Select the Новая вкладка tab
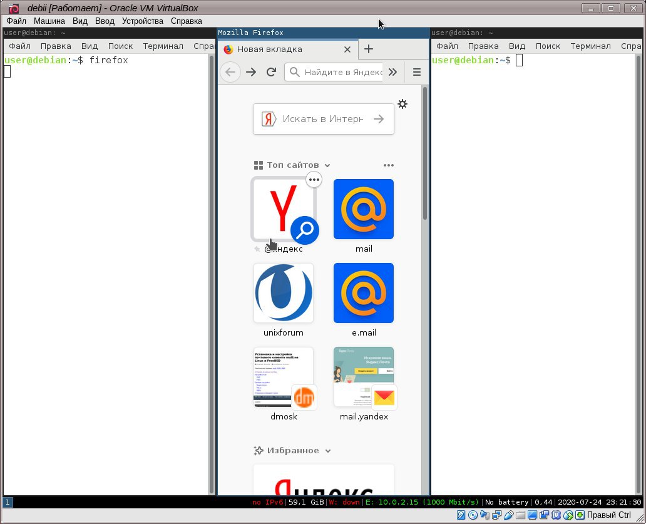The width and height of the screenshot is (646, 524). pyautogui.click(x=288, y=49)
